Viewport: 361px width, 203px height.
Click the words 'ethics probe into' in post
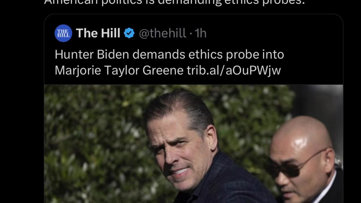click(236, 54)
